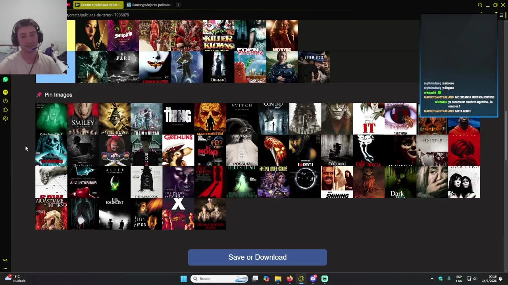
Task: Switch to 'Ranking:Mejores peliculas' tab
Action: click(149, 5)
